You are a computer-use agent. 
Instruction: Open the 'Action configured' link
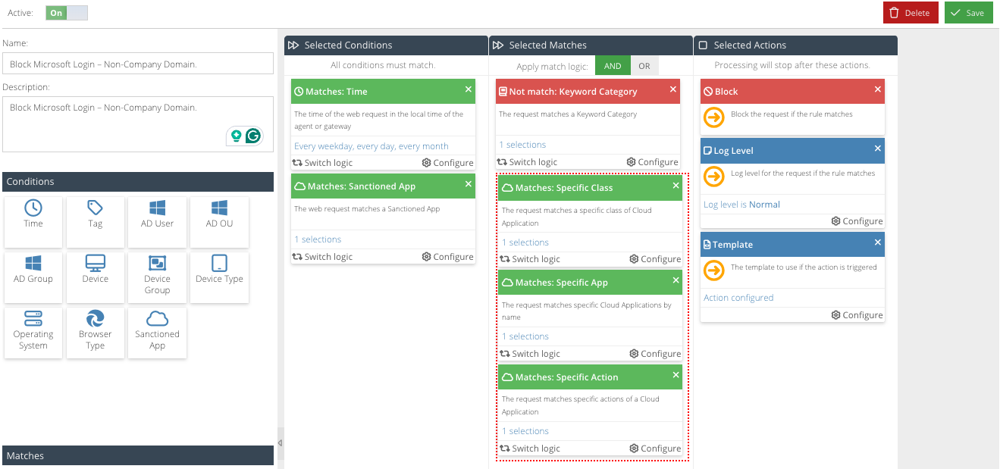[x=738, y=298]
